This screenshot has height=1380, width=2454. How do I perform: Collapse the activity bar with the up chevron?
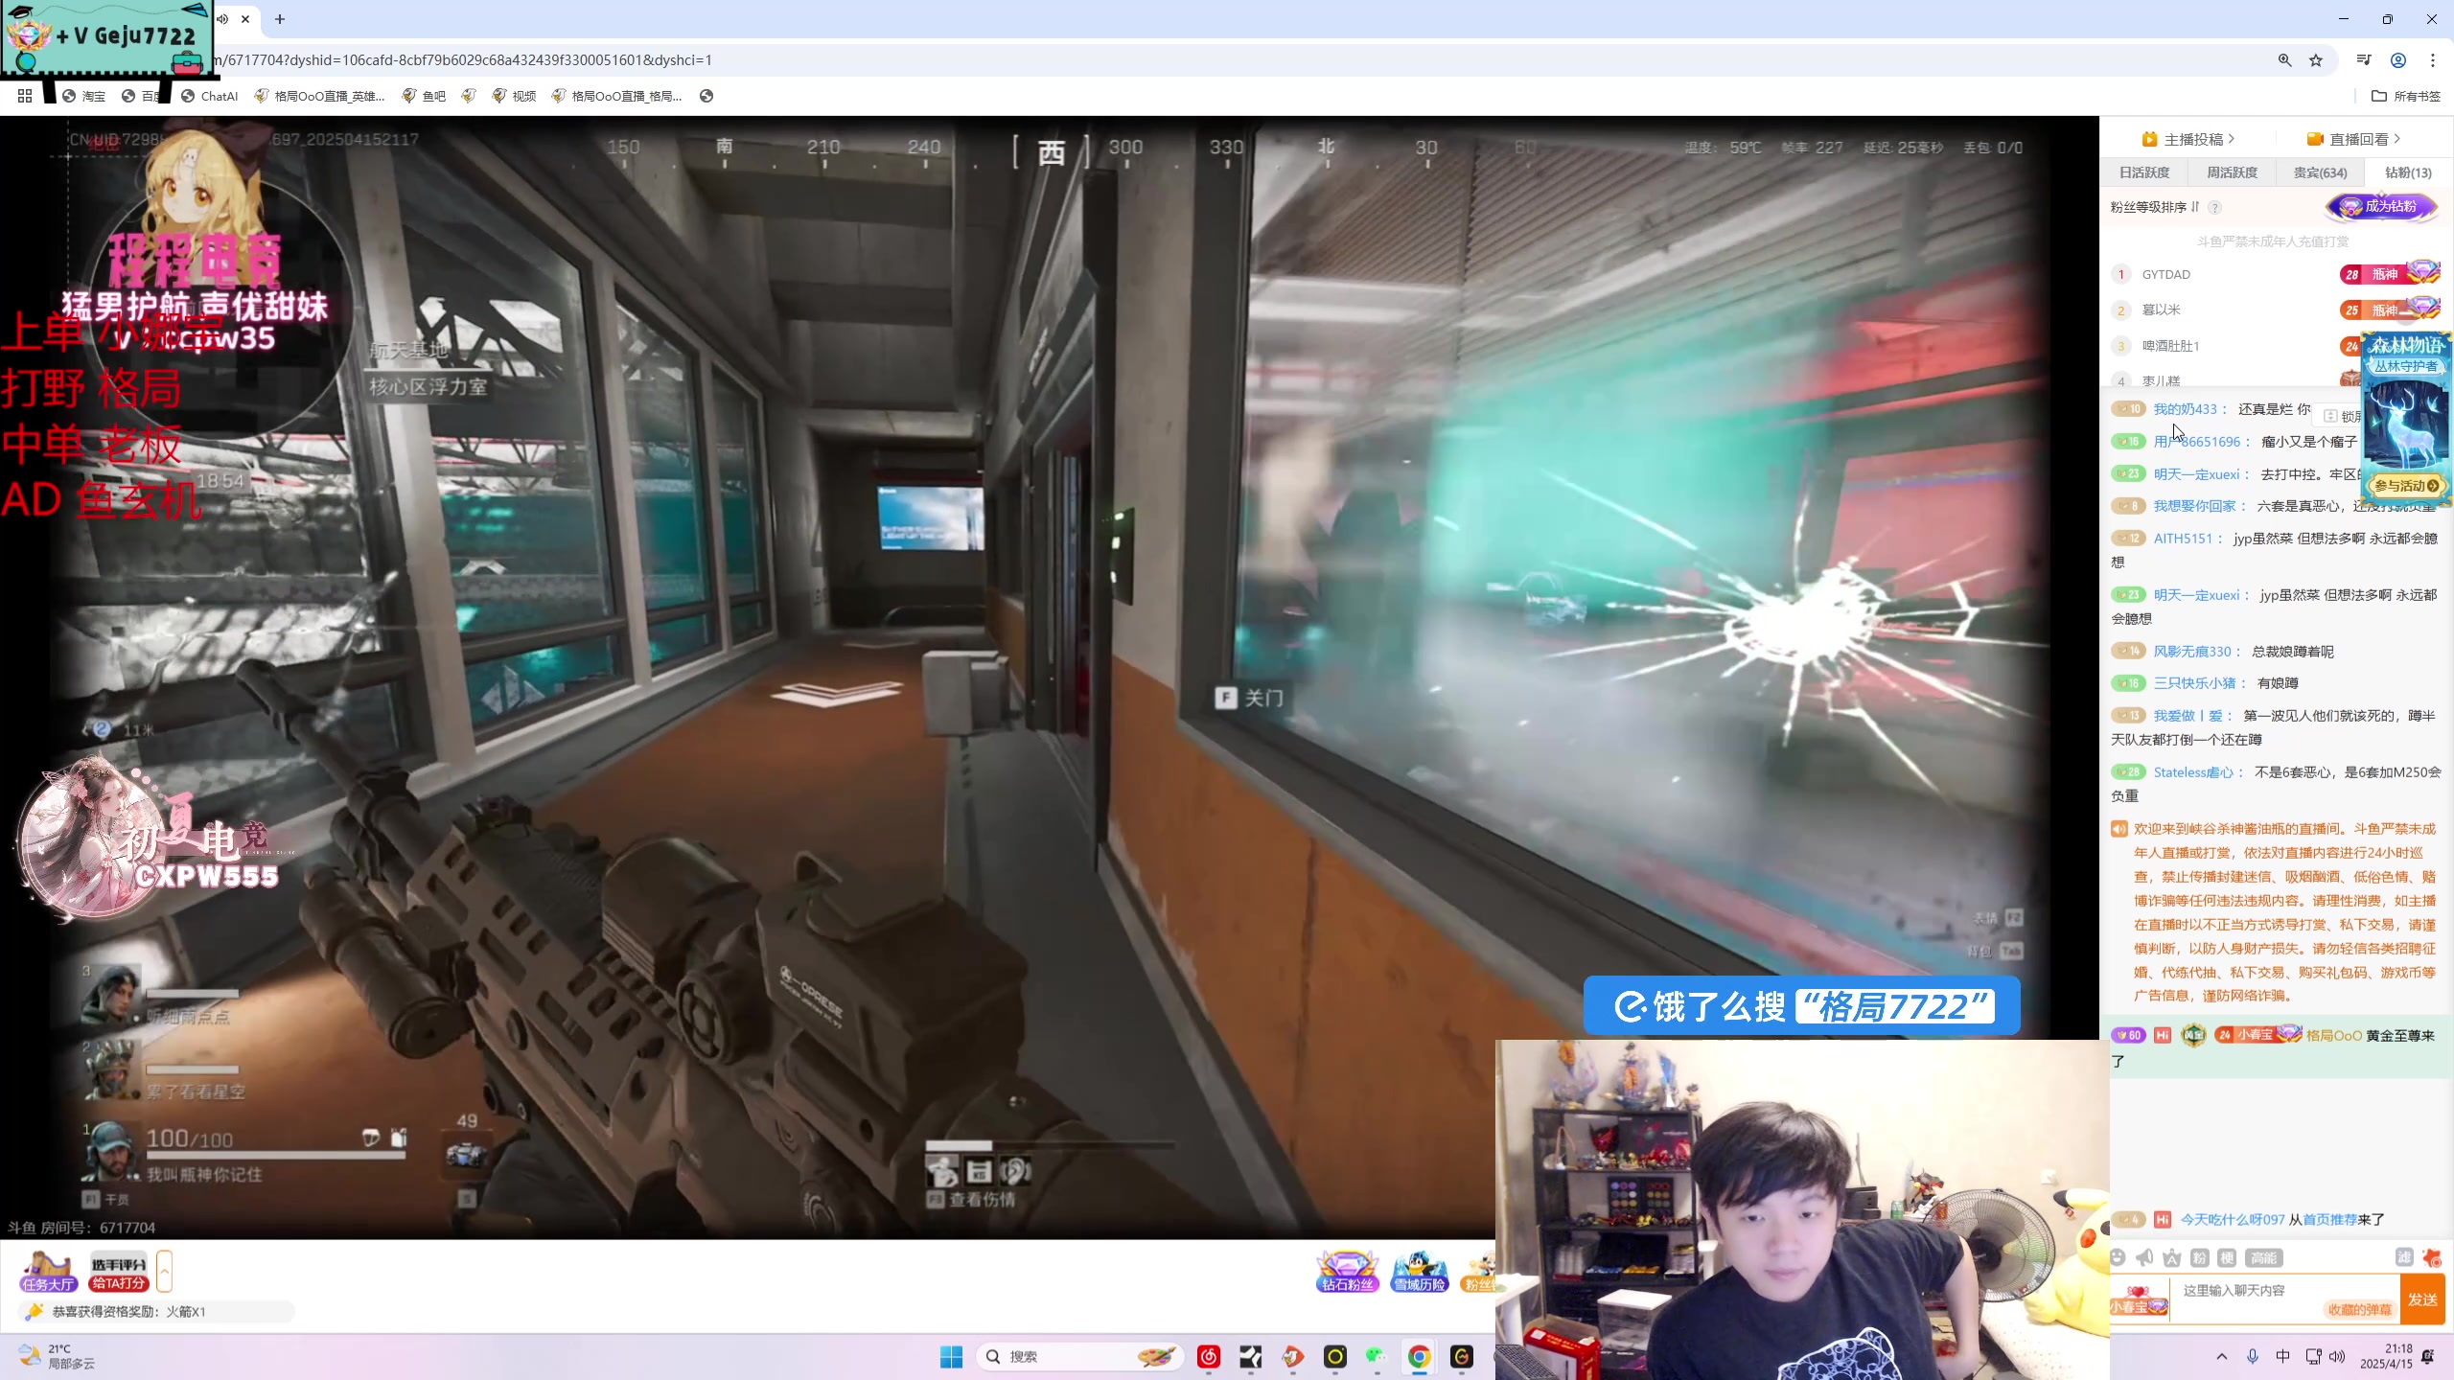coord(164,1272)
